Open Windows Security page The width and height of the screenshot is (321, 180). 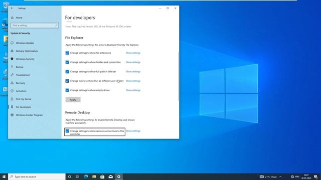coord(25,59)
